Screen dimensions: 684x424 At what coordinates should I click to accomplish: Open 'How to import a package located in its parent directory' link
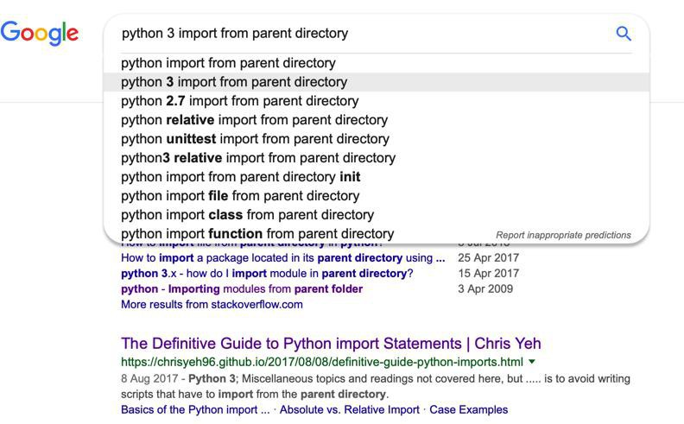(x=282, y=258)
